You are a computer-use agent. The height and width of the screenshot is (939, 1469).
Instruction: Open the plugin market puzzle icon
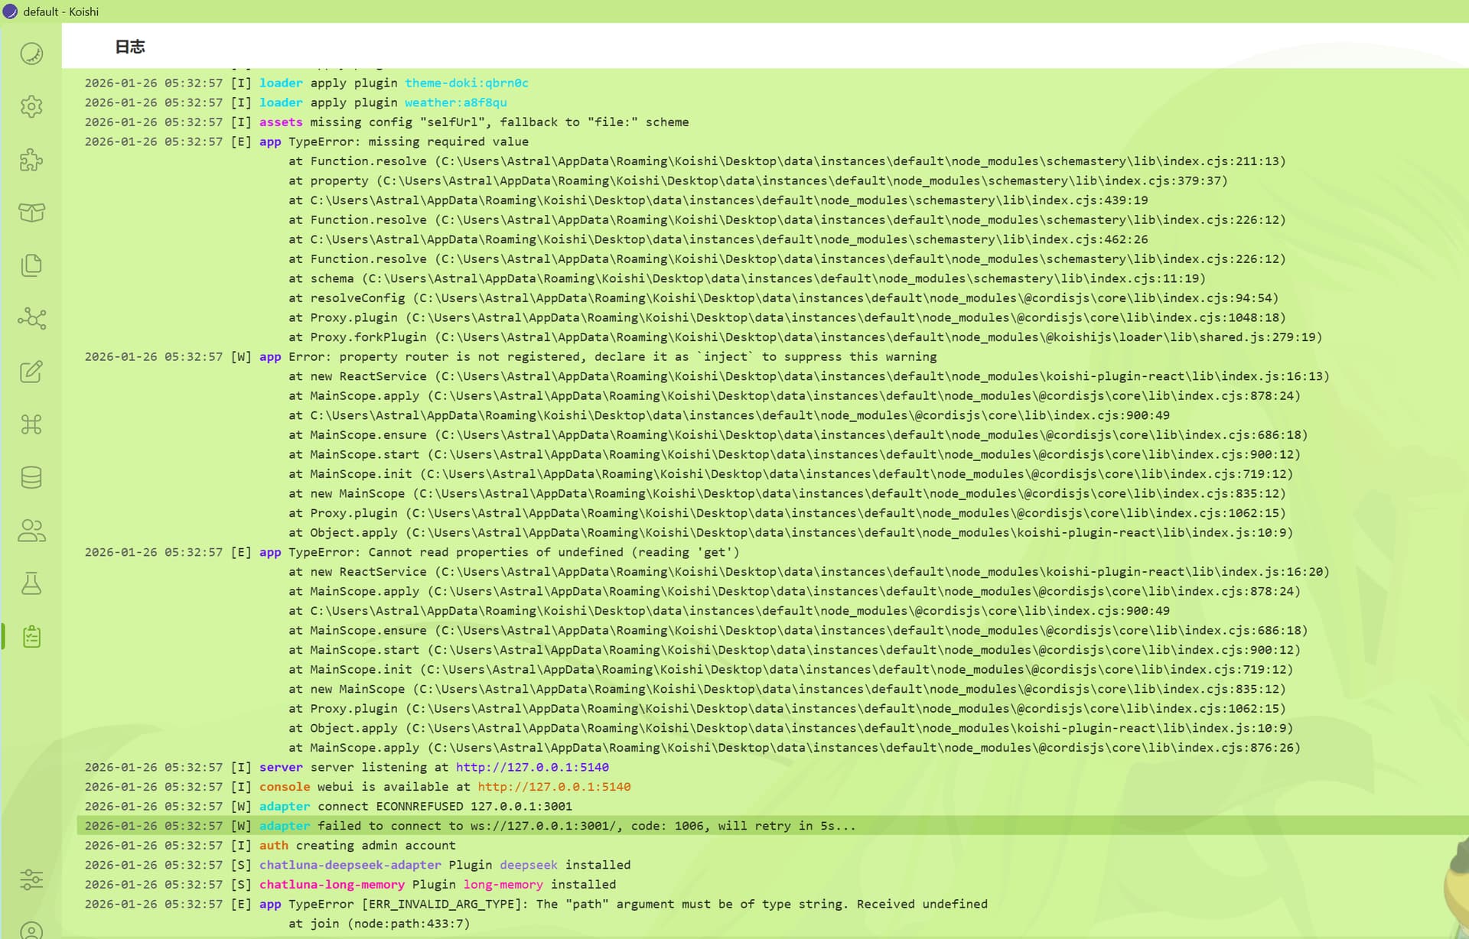(31, 160)
